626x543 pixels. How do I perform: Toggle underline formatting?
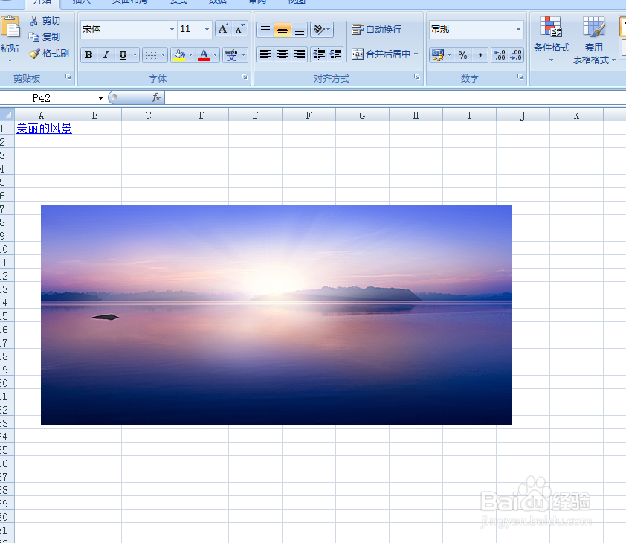point(123,55)
